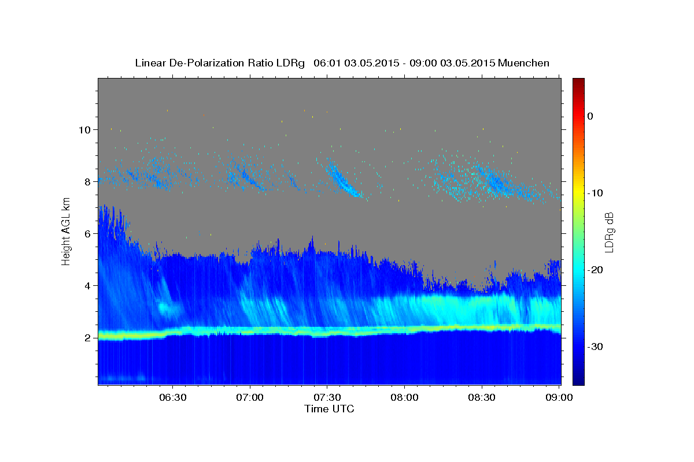694x462 pixels.
Task: Click the 09:00 time tick label
Action: pos(559,398)
